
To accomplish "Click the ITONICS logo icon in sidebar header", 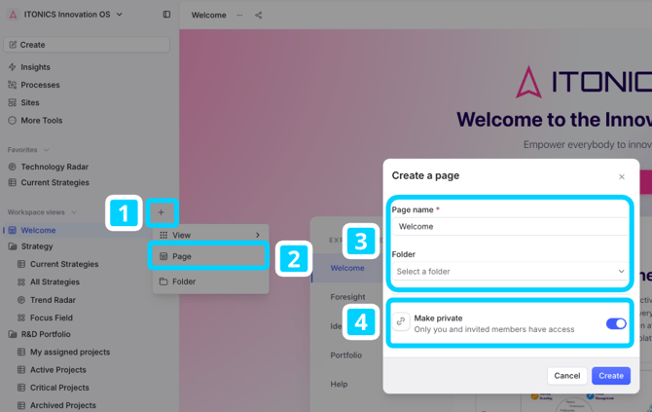I will [13, 15].
